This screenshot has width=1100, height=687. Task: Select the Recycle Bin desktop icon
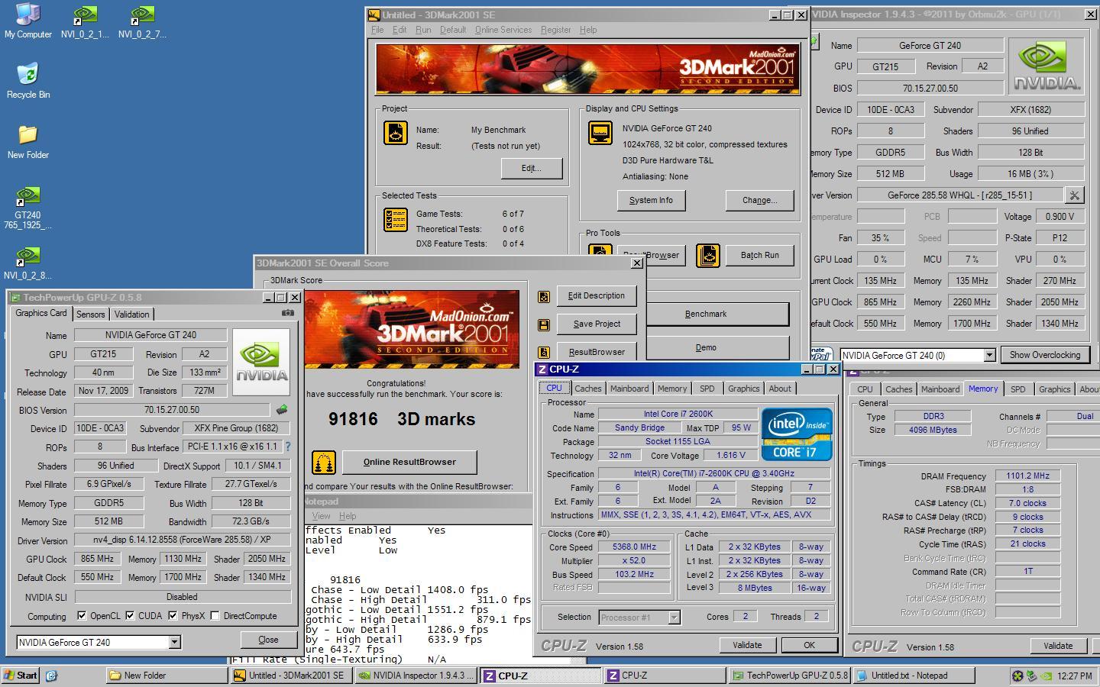click(27, 81)
